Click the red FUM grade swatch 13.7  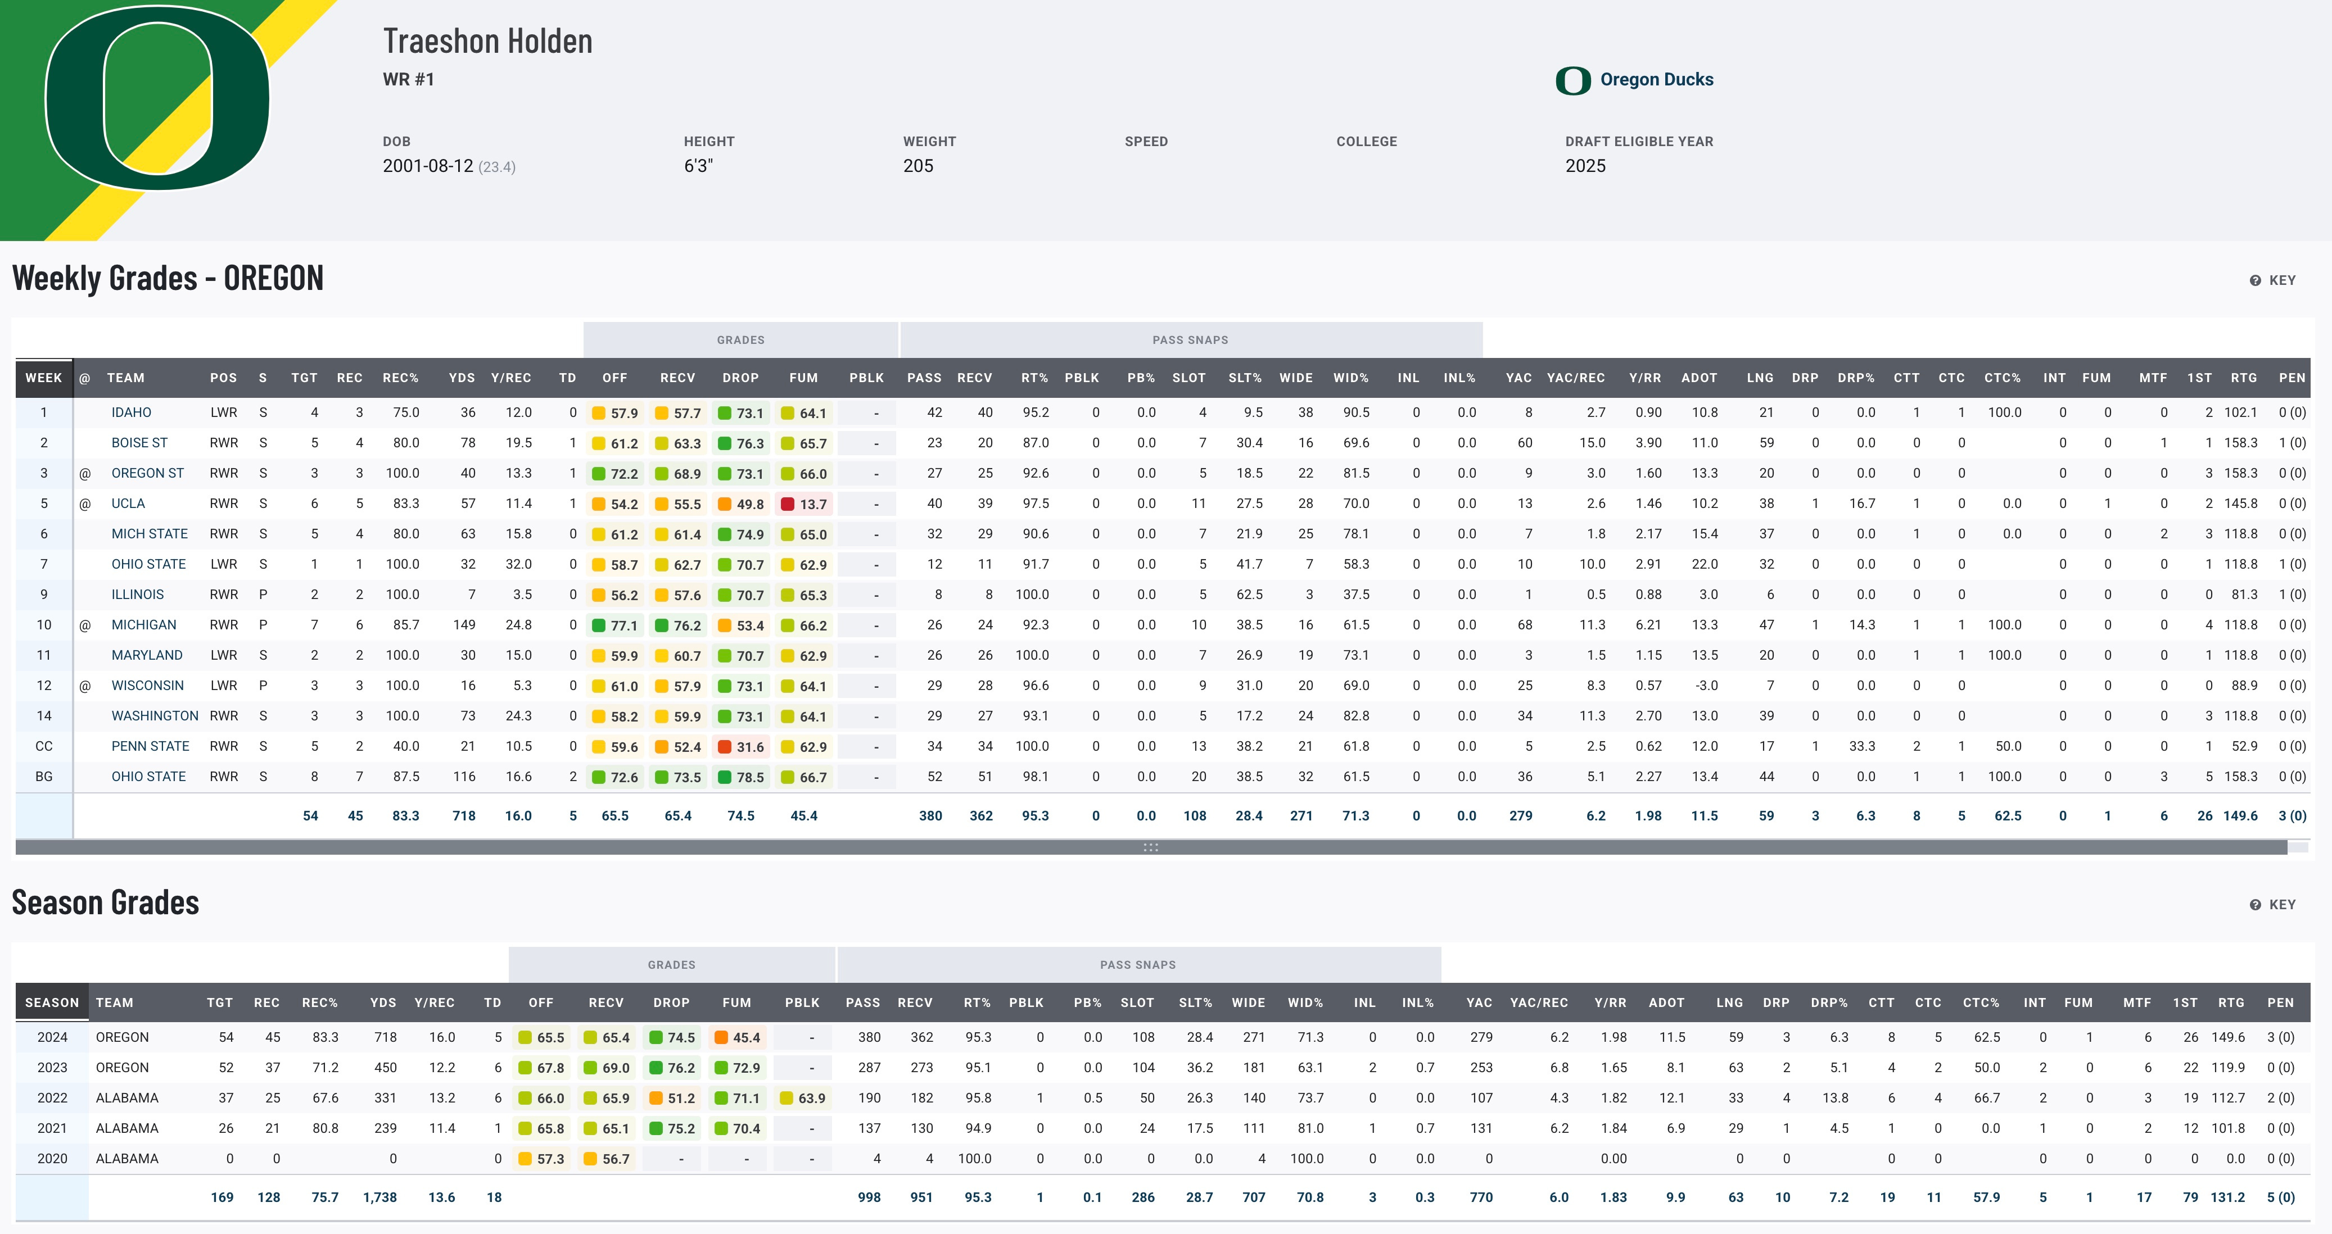[788, 504]
